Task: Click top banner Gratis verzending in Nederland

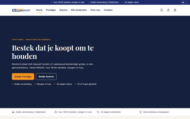Action: point(104,2)
